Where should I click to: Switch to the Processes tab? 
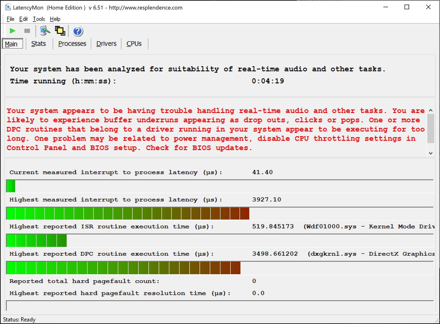tap(72, 44)
